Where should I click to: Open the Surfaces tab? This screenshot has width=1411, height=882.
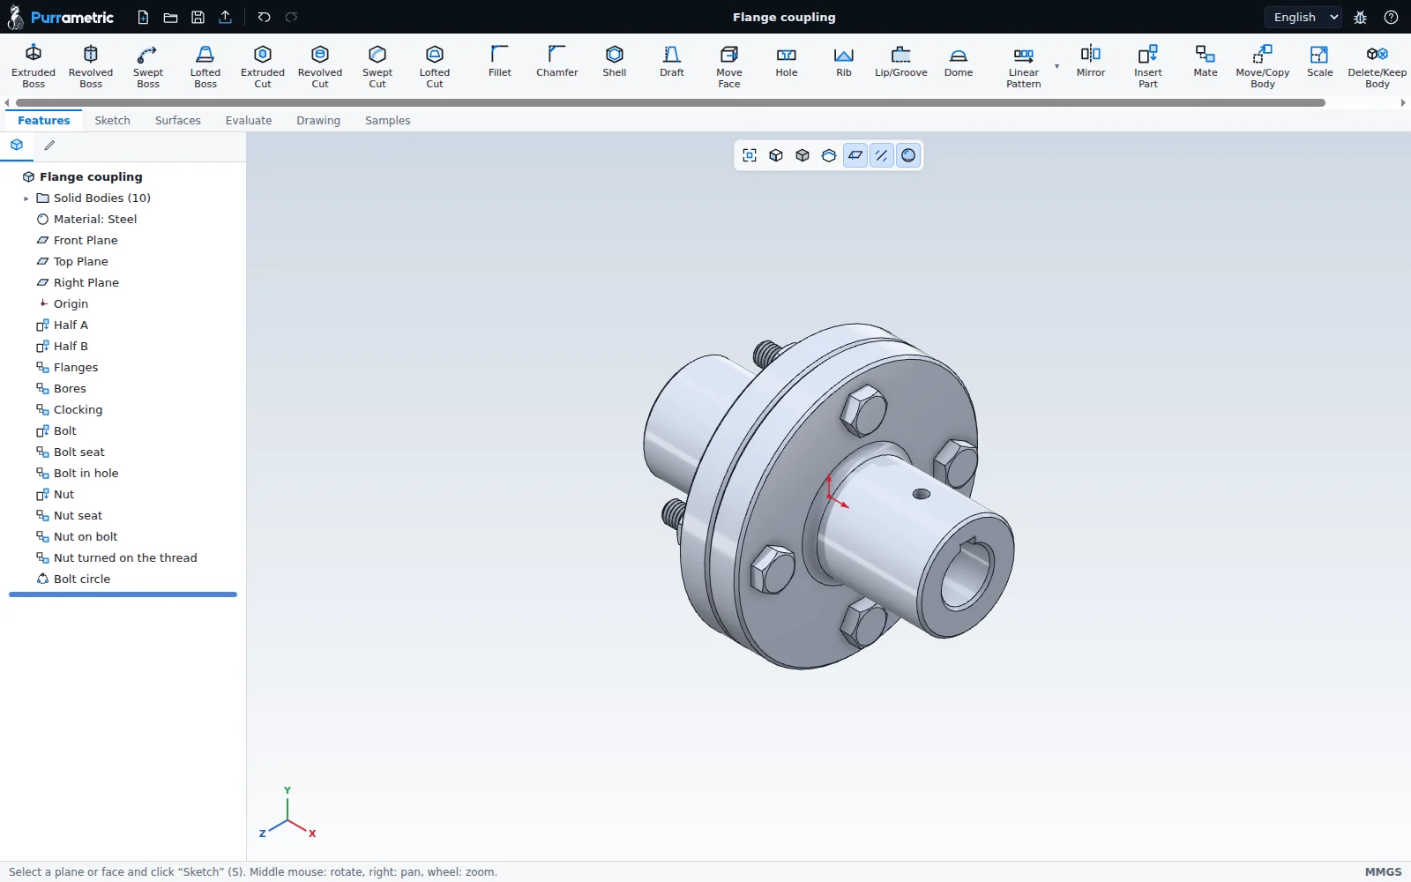click(x=177, y=120)
